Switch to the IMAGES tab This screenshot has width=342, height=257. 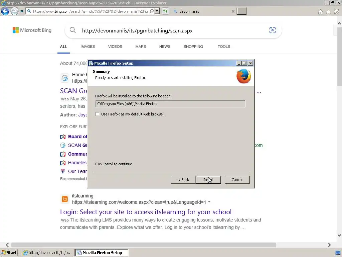[88, 47]
